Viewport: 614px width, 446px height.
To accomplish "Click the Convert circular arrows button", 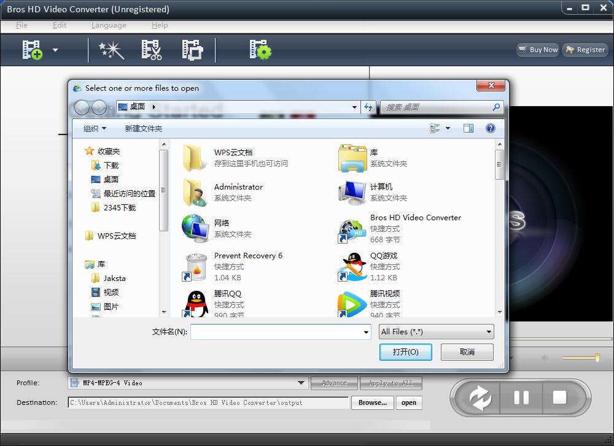I will coord(480,398).
